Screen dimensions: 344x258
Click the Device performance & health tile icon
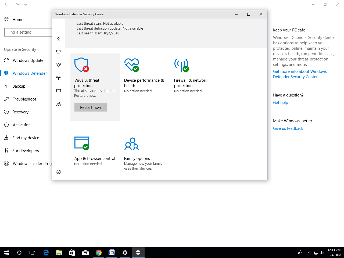132,65
